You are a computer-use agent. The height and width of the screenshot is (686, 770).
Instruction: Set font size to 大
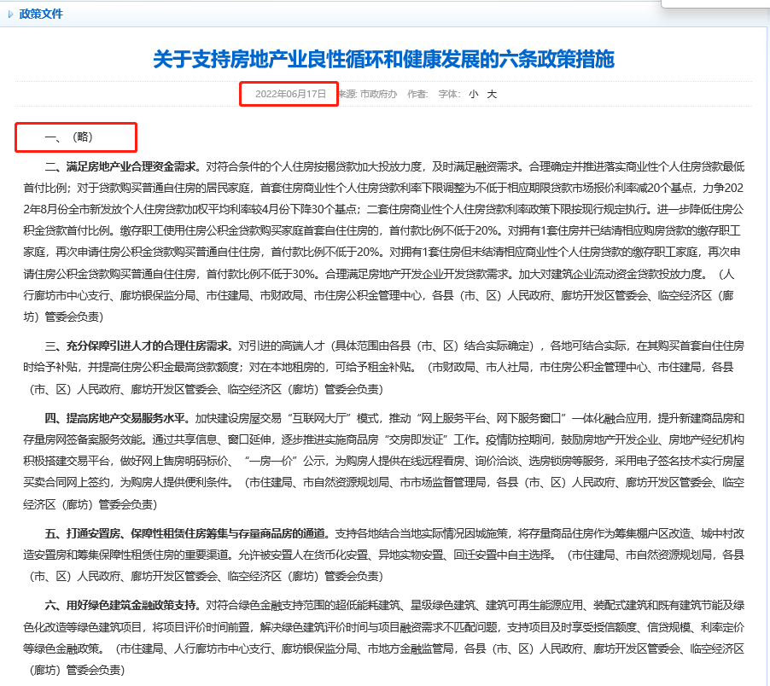[492, 94]
